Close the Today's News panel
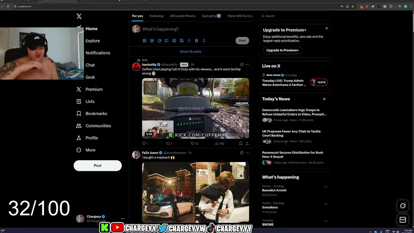Image resolution: width=414 pixels, height=233 pixels. 324,99
